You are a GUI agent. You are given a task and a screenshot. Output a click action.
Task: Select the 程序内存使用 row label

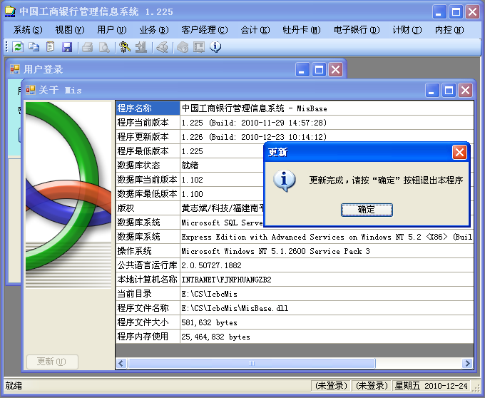coord(148,337)
